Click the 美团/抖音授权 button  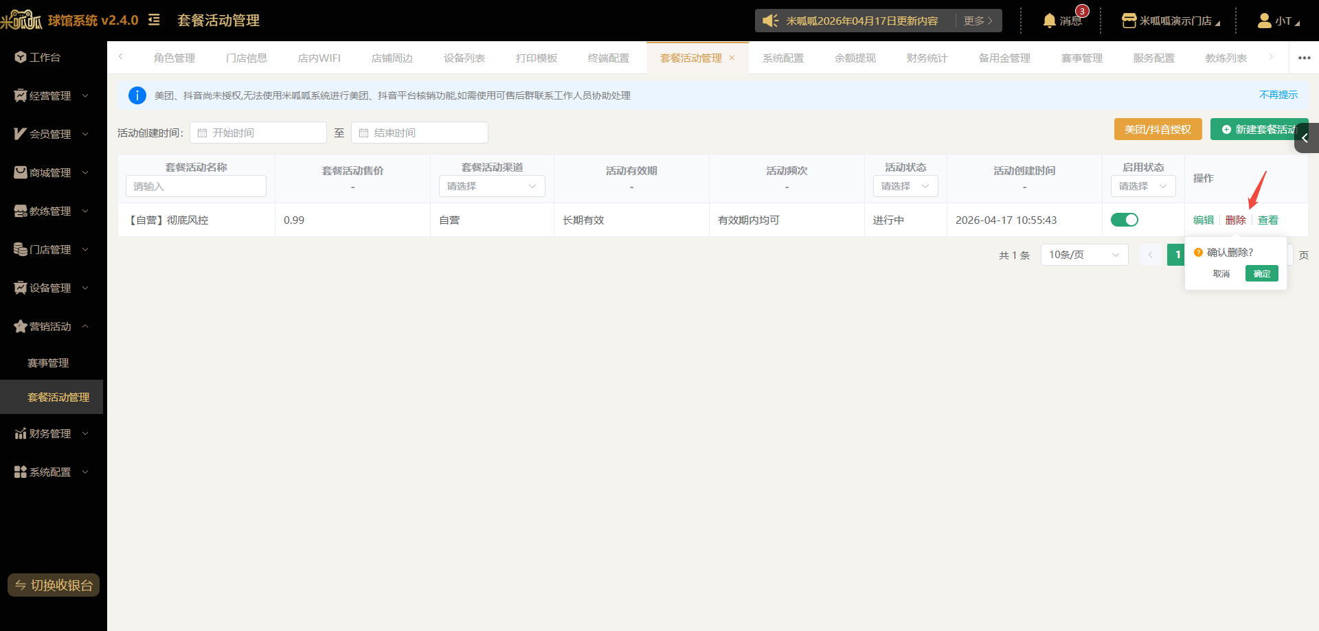pyautogui.click(x=1158, y=129)
